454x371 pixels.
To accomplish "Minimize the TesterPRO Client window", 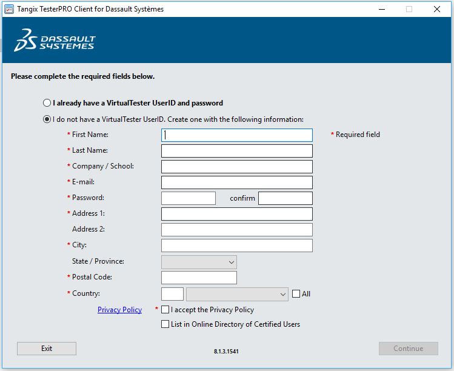I will [382, 9].
